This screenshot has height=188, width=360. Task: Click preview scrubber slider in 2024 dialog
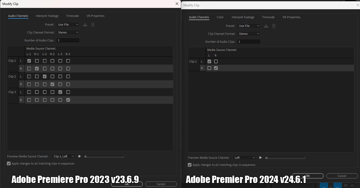click(x=285, y=158)
